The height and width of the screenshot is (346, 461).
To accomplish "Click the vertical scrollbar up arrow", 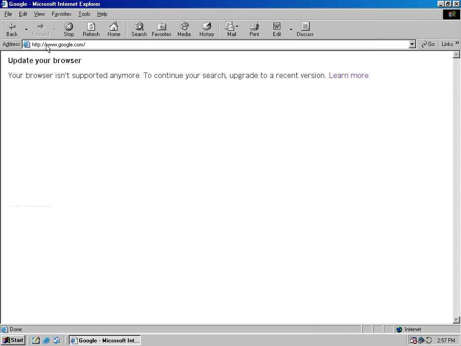I will coord(456,55).
